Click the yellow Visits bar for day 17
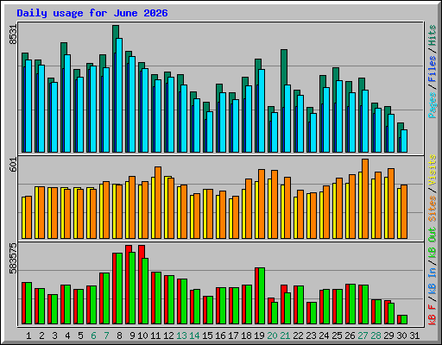Screen dimensions: 442x345 coord(230,218)
